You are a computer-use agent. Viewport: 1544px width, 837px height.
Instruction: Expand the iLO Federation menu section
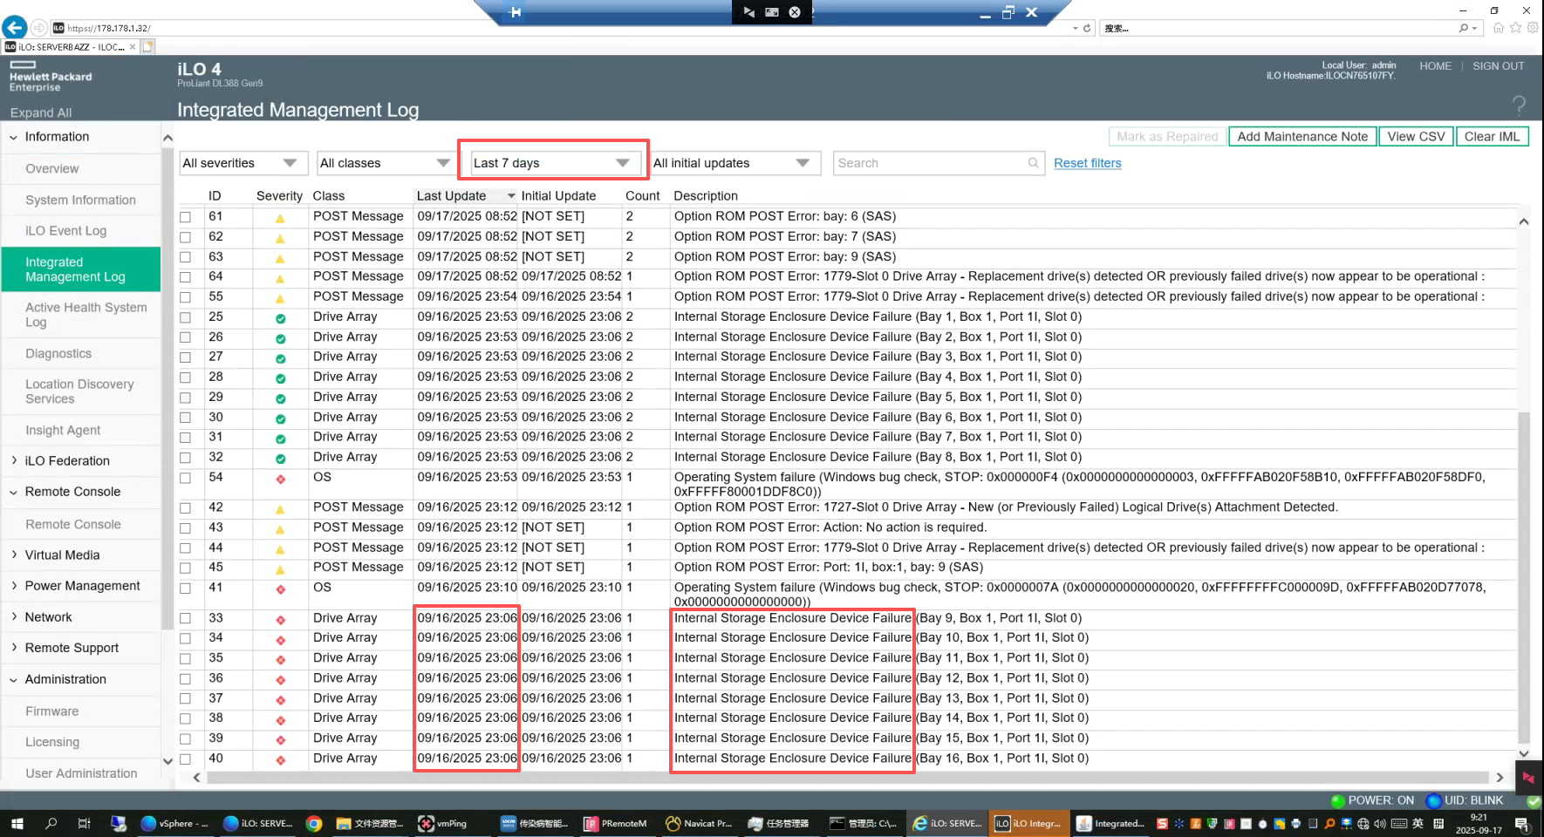pos(67,460)
